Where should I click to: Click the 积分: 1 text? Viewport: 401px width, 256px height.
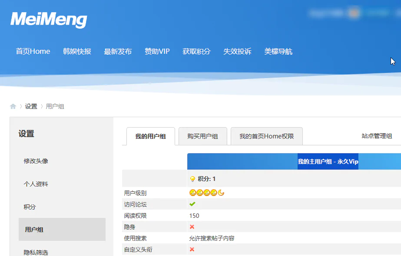point(207,179)
